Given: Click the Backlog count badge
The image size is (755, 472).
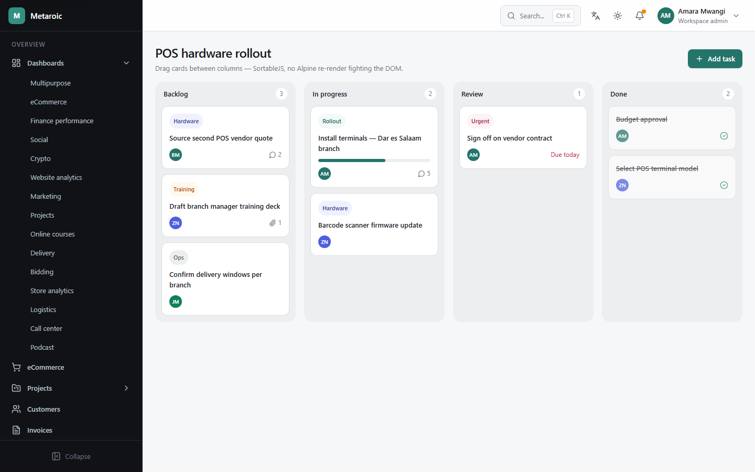Looking at the screenshot, I should pos(281,94).
